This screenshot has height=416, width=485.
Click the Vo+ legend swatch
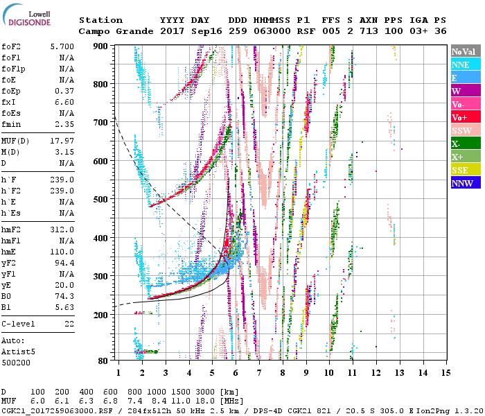point(466,117)
